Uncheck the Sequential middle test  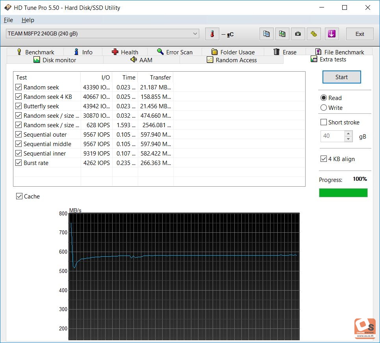[19, 144]
